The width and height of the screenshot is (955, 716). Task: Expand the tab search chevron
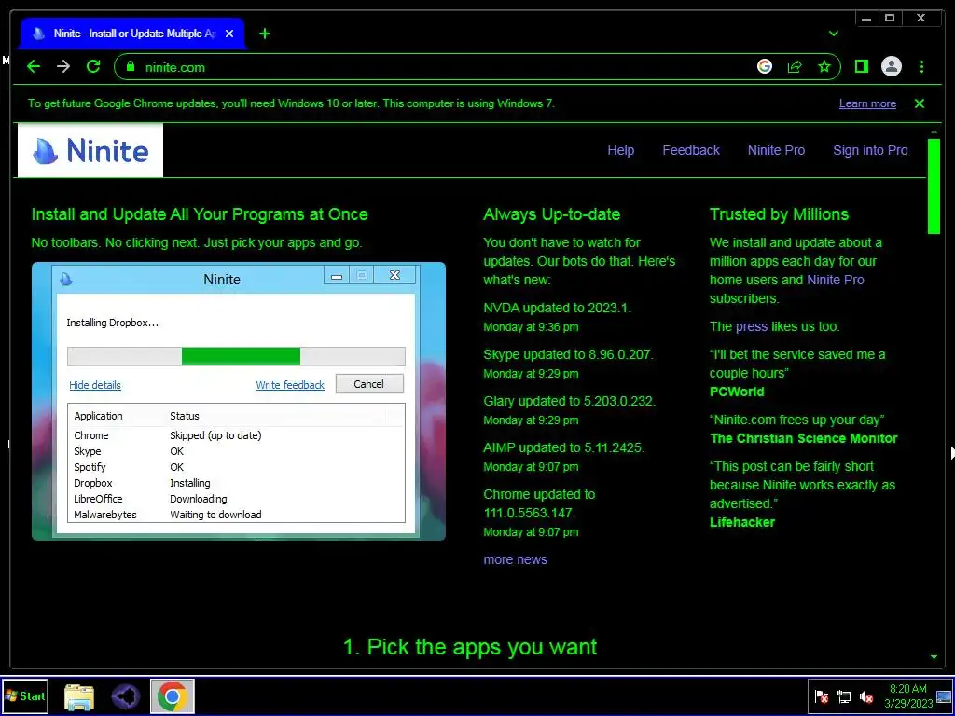[833, 34]
